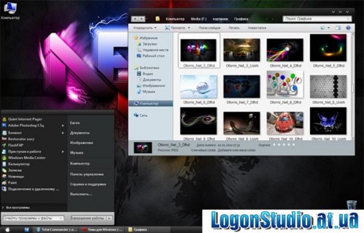The width and height of the screenshot is (364, 233).
Task: Click the Поиск: Графика search field
Action: [x=317, y=19]
